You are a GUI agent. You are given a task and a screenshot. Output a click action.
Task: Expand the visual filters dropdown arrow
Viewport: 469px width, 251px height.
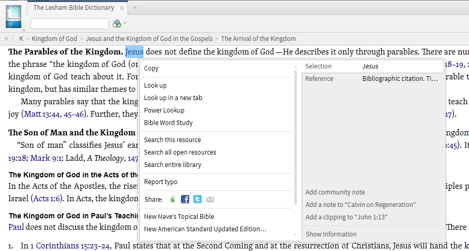point(125,23)
